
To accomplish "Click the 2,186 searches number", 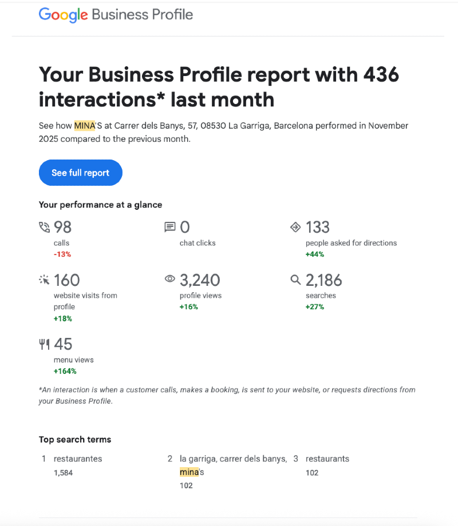I will pos(324,280).
